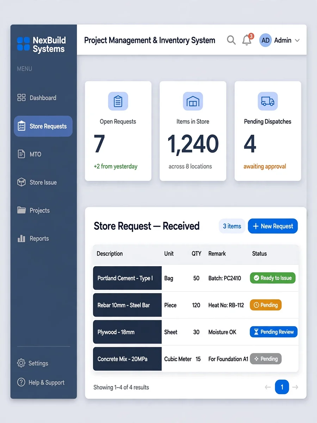The width and height of the screenshot is (317, 423).
Task: Click the 1,240 Items in Store value
Action: (193, 144)
